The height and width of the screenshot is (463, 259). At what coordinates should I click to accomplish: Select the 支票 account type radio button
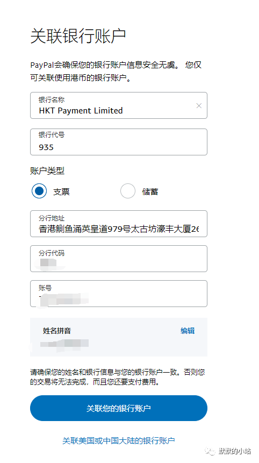(x=39, y=191)
